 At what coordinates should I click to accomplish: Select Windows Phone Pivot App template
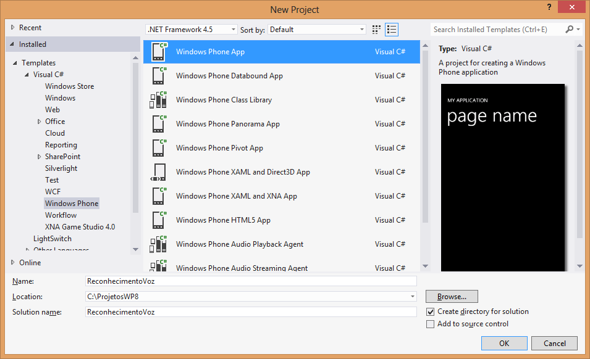pyautogui.click(x=282, y=148)
